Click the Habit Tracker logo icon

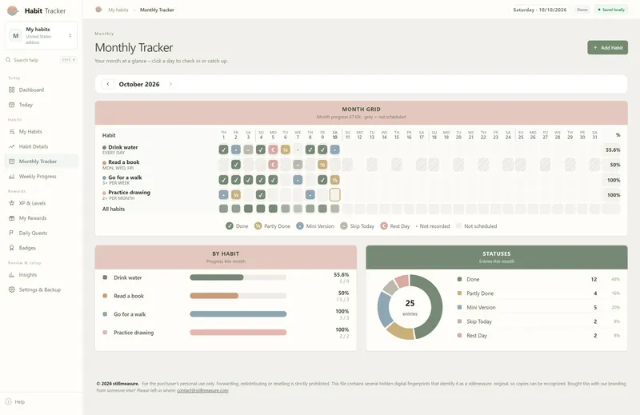pyautogui.click(x=13, y=10)
